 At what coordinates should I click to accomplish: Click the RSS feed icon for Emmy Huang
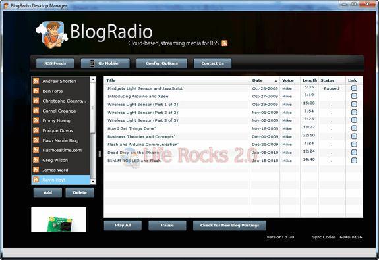tap(36, 120)
